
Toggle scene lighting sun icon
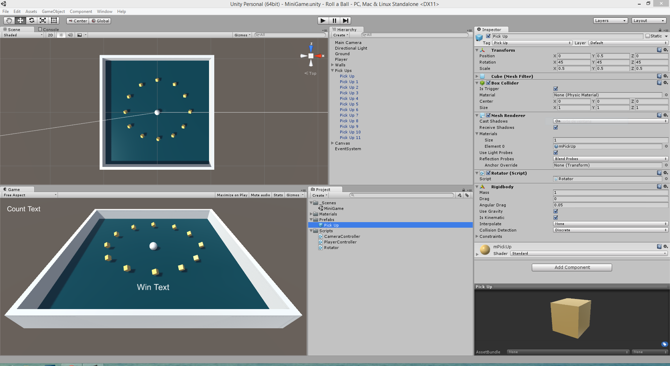(61, 35)
